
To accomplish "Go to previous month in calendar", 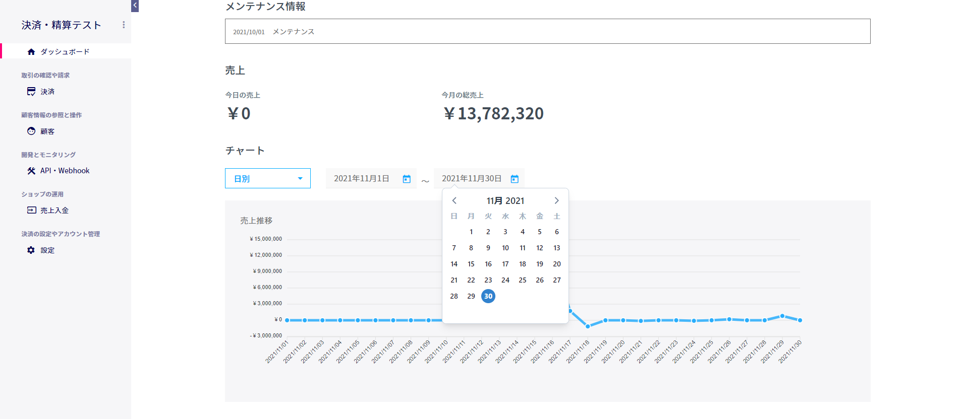I will [x=454, y=200].
